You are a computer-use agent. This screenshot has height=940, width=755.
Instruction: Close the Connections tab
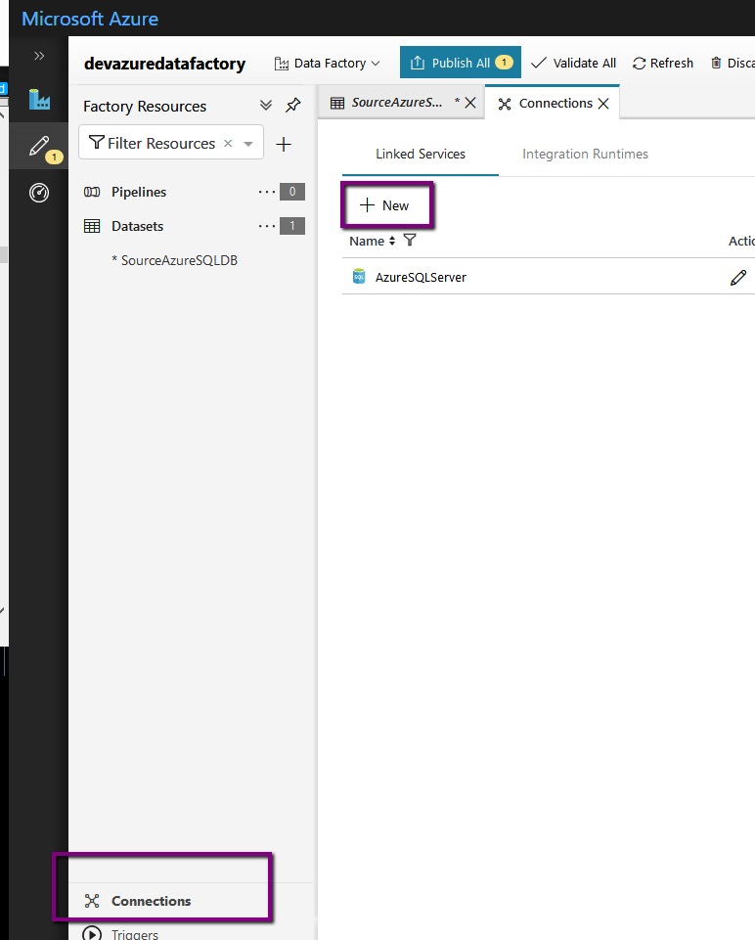pyautogui.click(x=603, y=104)
